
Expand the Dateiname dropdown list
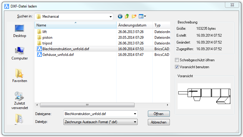tap(135, 114)
